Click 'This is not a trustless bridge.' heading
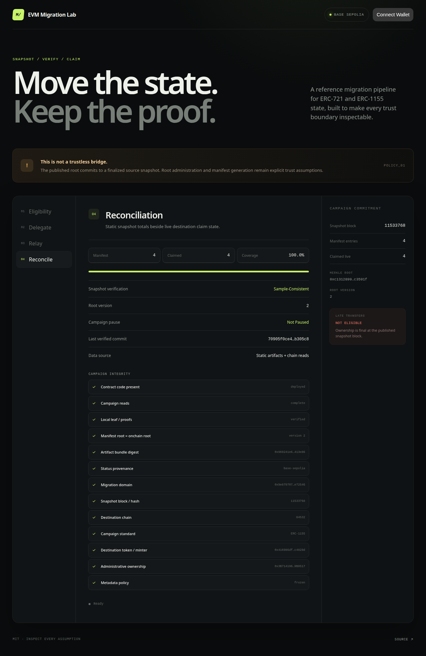Image resolution: width=426 pixels, height=656 pixels. pyautogui.click(x=74, y=162)
